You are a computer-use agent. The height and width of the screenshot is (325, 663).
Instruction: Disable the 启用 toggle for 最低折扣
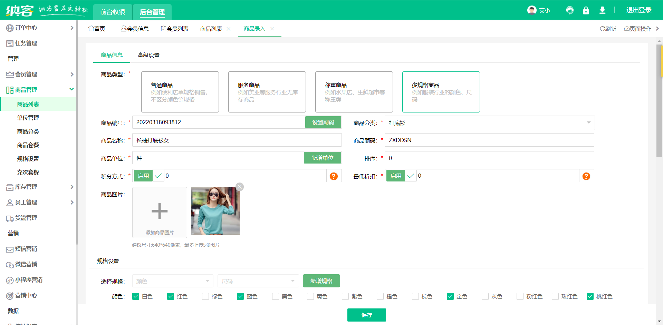(x=395, y=176)
